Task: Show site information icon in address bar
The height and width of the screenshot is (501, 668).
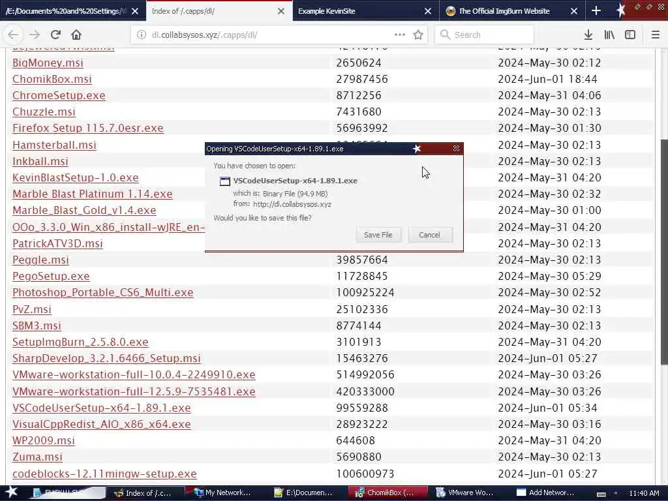Action: pos(142,35)
